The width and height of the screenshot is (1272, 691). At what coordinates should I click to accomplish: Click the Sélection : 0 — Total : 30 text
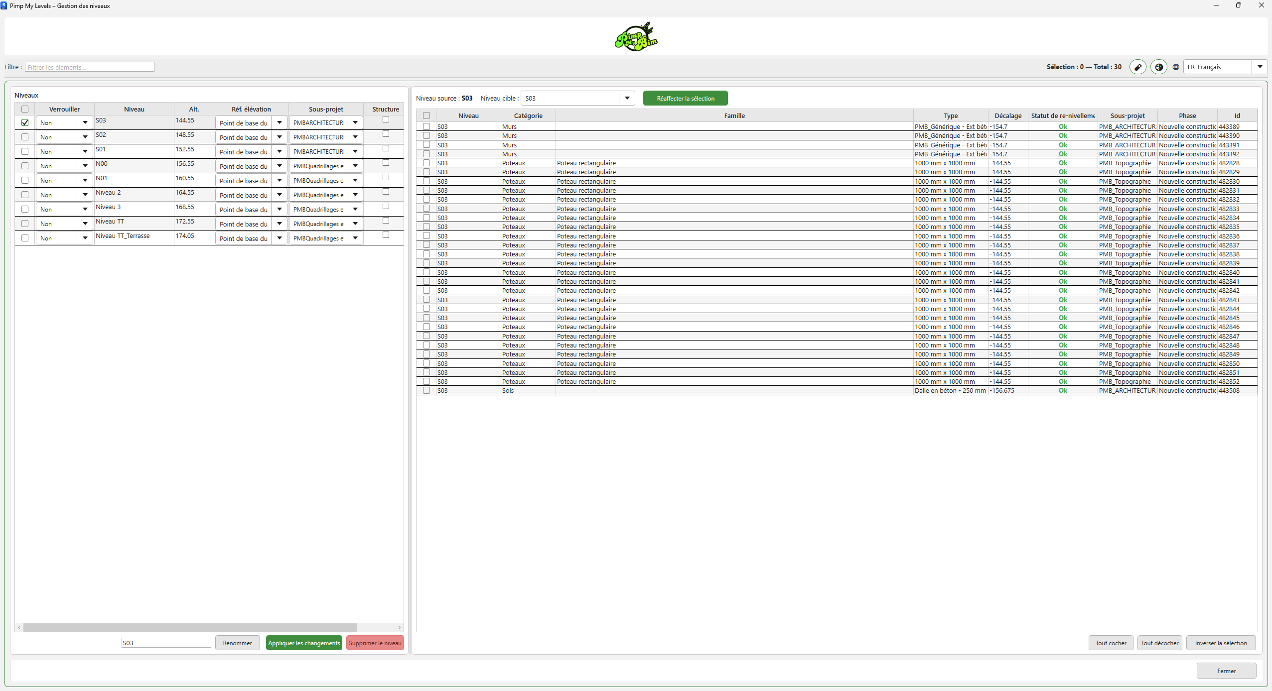click(1084, 67)
